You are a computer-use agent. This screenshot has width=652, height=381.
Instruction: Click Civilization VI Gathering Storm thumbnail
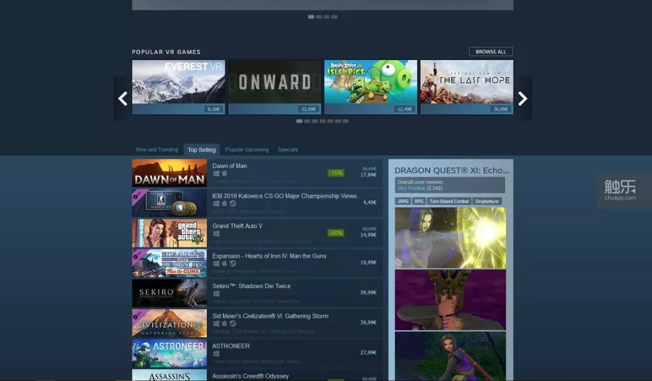click(169, 323)
